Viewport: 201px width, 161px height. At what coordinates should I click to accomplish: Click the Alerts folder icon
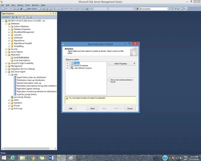pyautogui.click(x=12, y=100)
